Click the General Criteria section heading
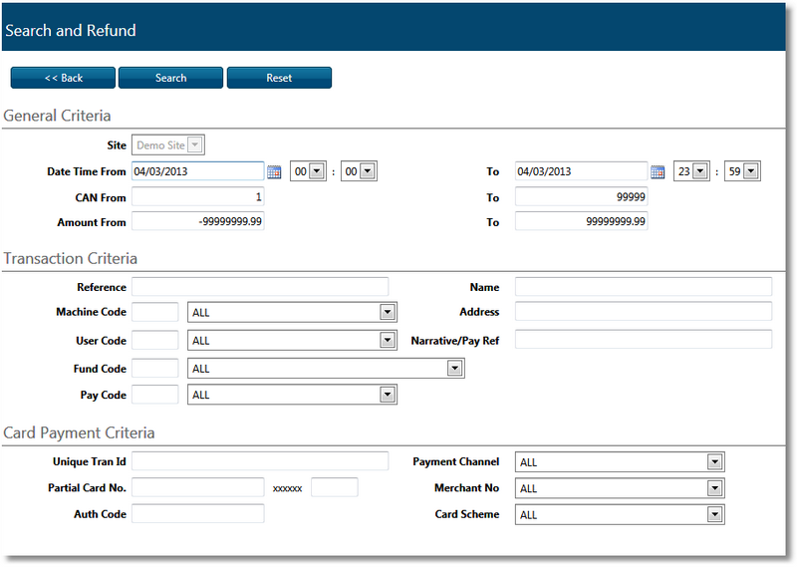The image size is (797, 567). click(x=57, y=116)
